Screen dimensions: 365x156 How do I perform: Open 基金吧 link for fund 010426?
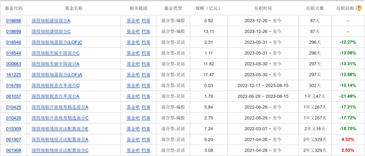133,118
